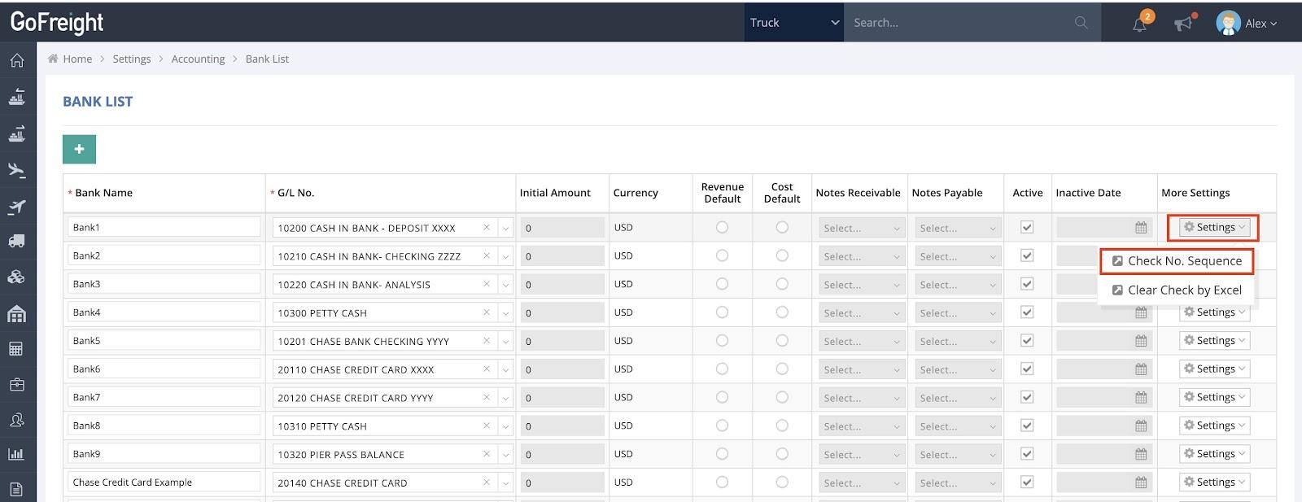Open the air freight airplane sidebar icon
The image size is (1302, 502).
(x=17, y=170)
